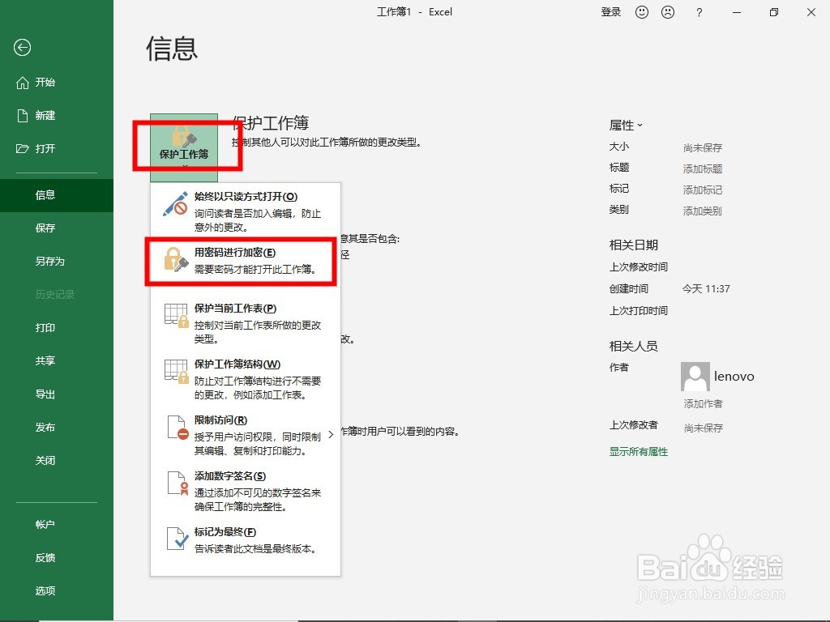Choose 标记为最终(F) menu entry
Screen dimensions: 830x622
point(246,540)
